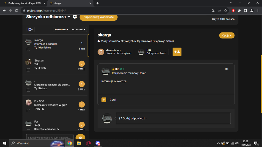Click the Cytuj quote link
The image size is (262, 147).
tap(113, 100)
